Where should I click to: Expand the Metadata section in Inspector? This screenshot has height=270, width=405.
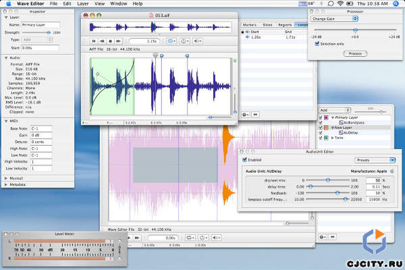6,185
